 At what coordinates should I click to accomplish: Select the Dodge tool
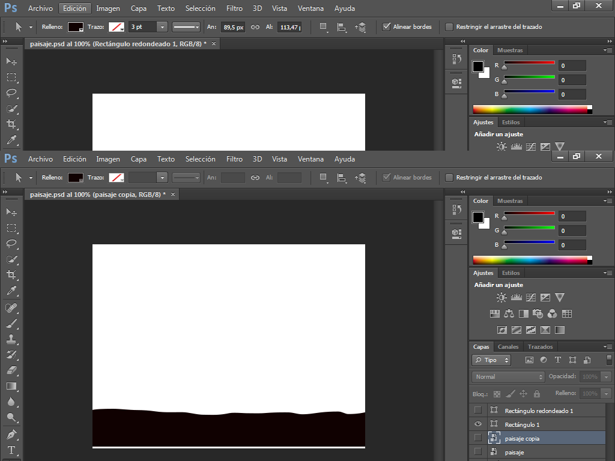pos(11,418)
